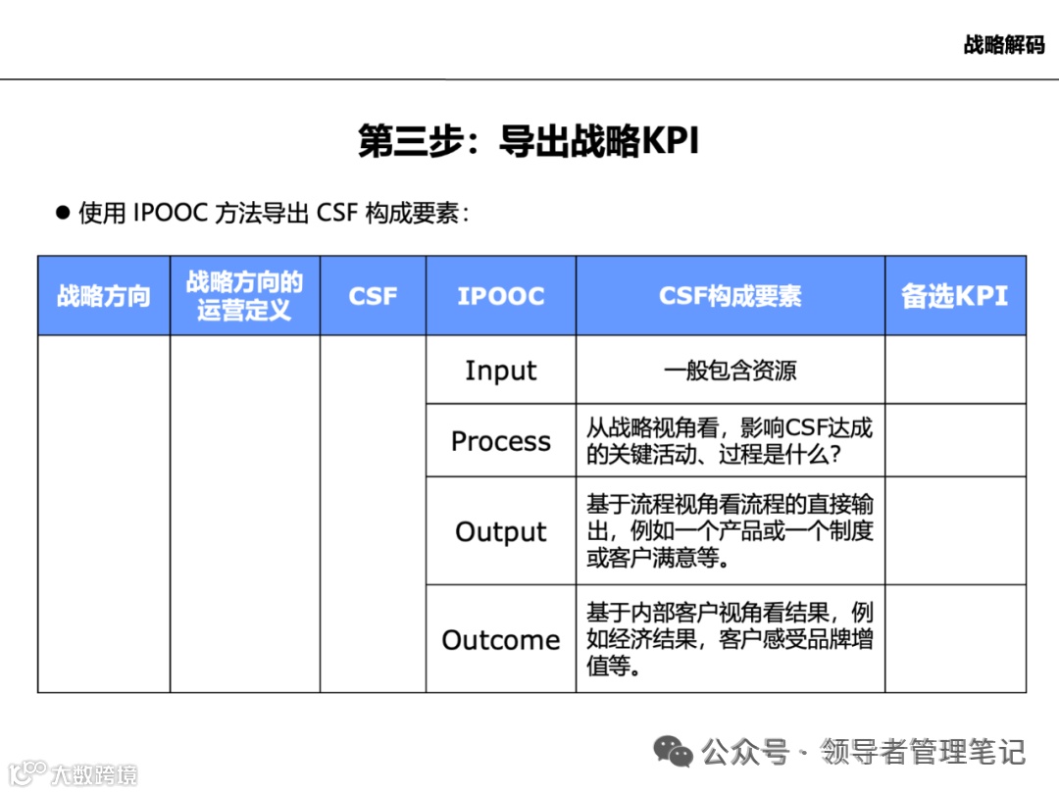Click the 备选KPI column header

click(956, 296)
